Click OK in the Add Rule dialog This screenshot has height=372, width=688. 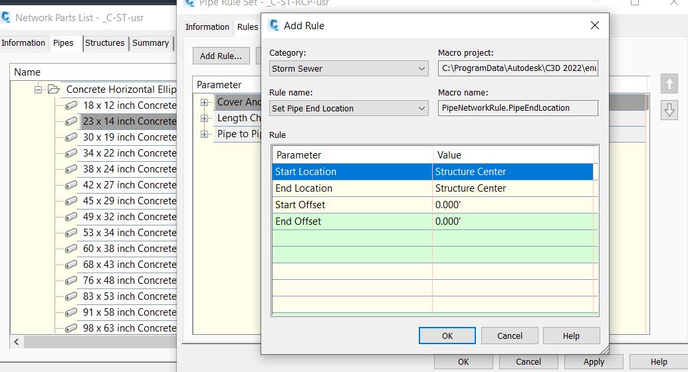[447, 336]
